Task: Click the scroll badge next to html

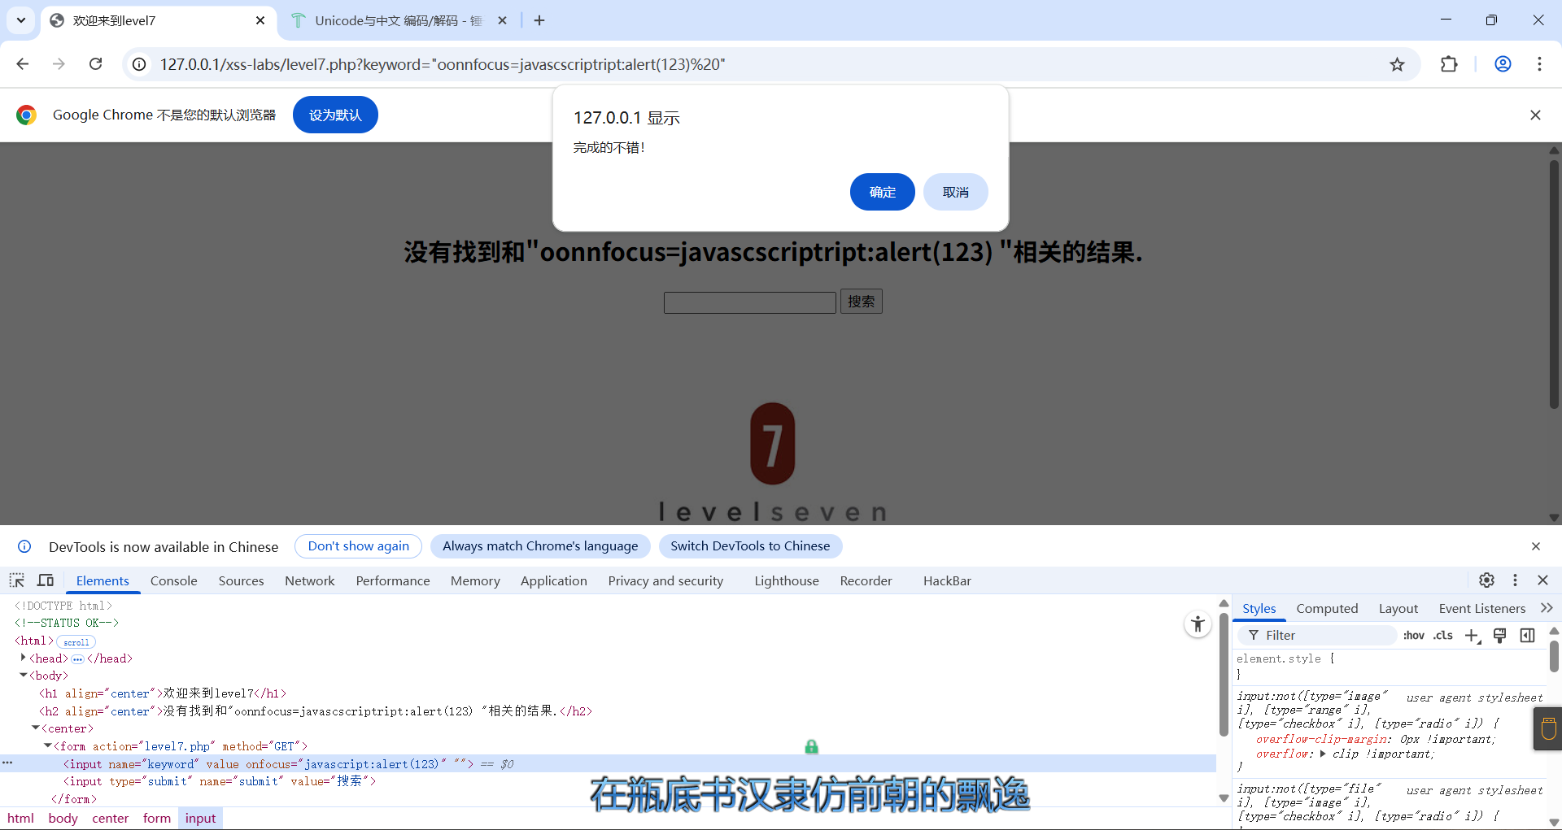Action: [76, 642]
